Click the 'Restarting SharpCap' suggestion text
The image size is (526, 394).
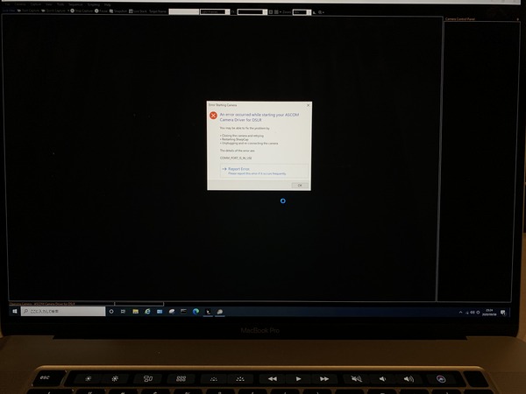point(234,139)
